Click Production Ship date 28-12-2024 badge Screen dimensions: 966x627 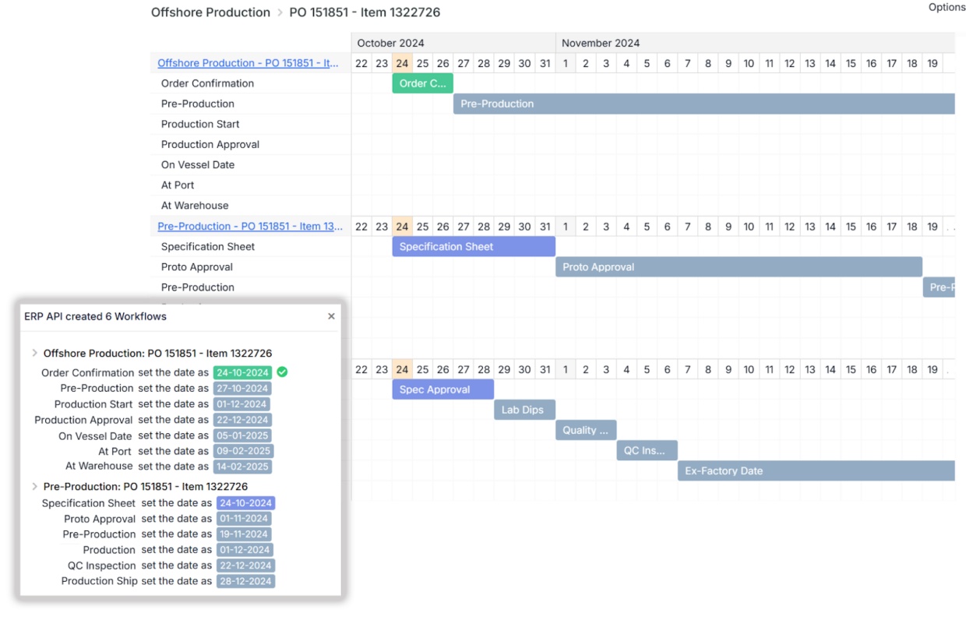click(x=245, y=581)
